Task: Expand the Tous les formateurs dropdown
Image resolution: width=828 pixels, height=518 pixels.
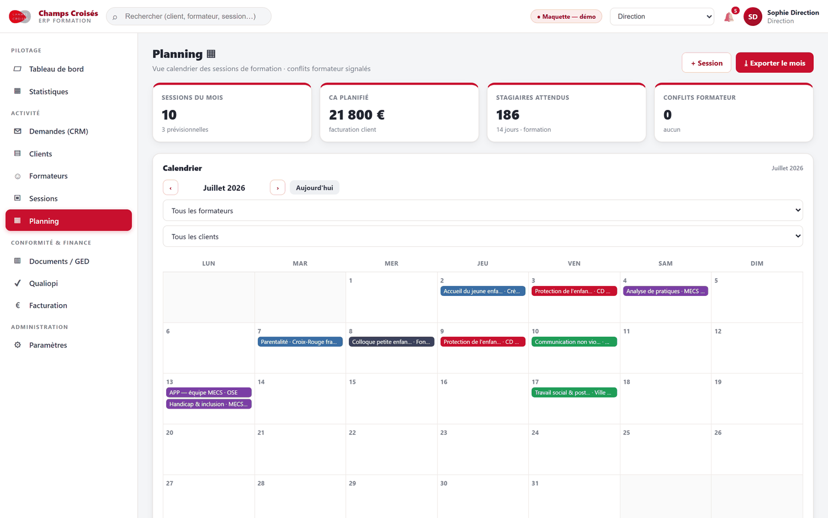Action: pos(483,210)
